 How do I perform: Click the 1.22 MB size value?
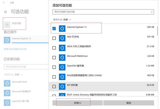click(x=150, y=66)
